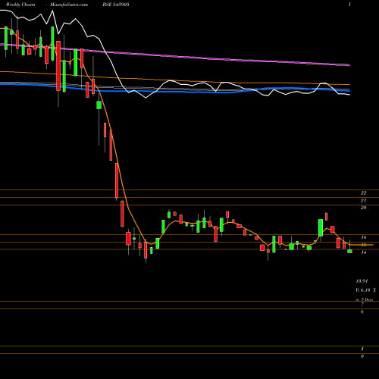Click price axis label "7"
Screen dimensions: 379x379
point(362,305)
